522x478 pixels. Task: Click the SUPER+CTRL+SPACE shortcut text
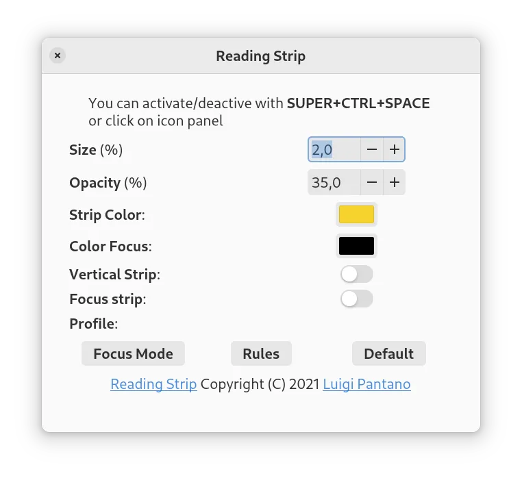click(x=358, y=103)
